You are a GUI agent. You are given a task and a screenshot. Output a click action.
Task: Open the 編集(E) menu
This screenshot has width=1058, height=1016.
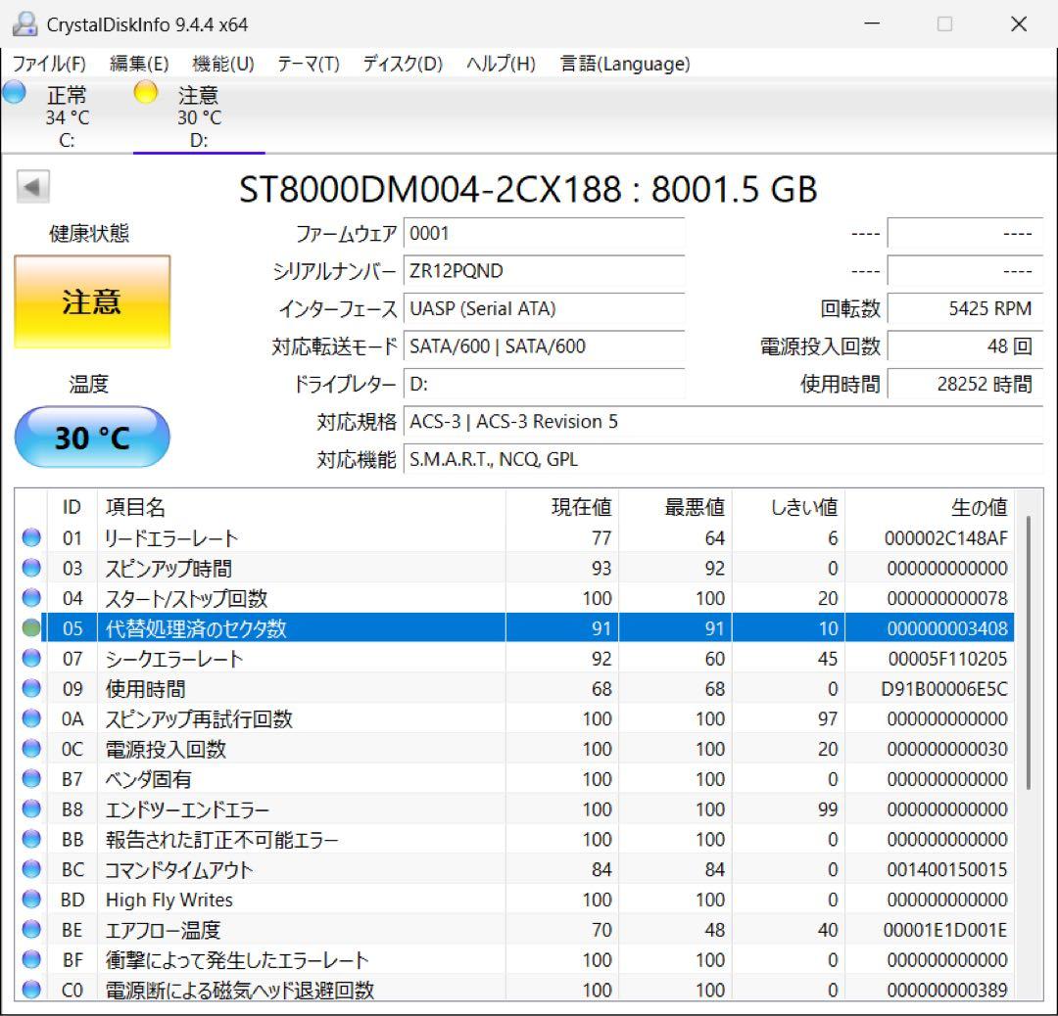(x=139, y=64)
